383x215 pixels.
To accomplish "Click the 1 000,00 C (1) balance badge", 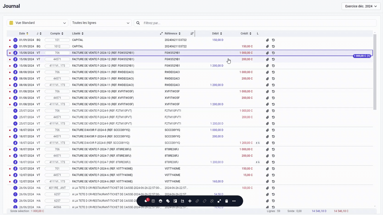I will point(362,56).
